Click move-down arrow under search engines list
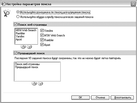Image resolution: width=137 pixels, height=103 pixels. coord(29,47)
